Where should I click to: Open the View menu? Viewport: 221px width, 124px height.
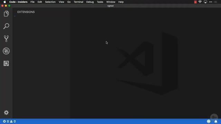click(61, 2)
